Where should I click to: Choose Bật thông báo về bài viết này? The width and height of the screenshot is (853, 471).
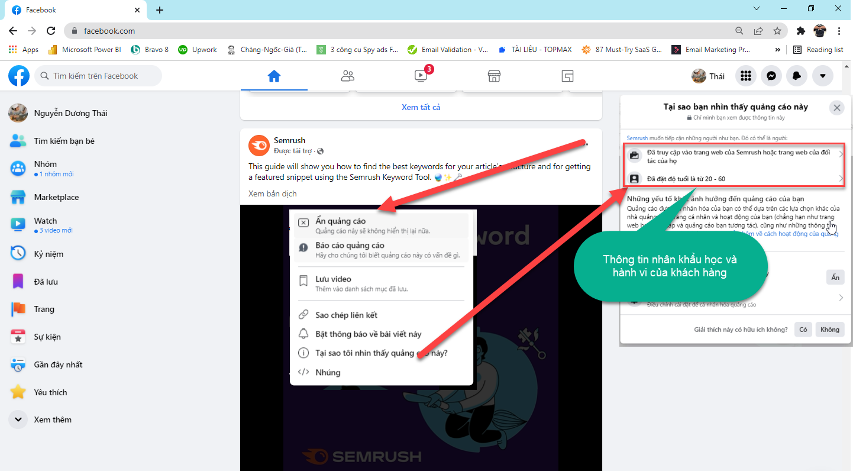click(x=382, y=334)
